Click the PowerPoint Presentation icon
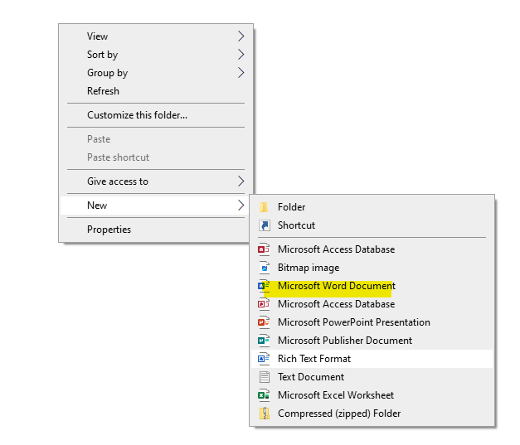520x445 pixels. pos(264,322)
